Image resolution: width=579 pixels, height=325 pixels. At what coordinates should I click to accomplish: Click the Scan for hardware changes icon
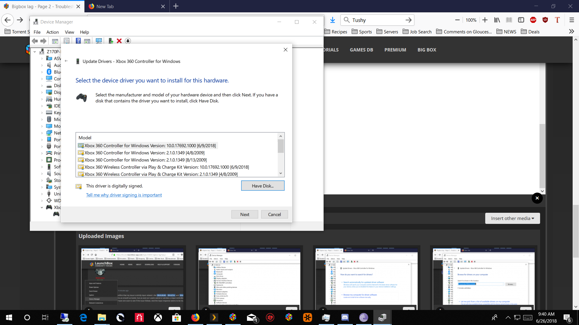[x=99, y=41]
